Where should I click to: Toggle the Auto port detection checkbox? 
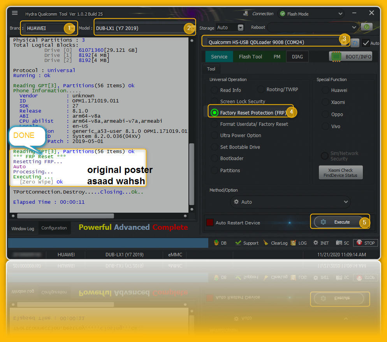tap(366, 43)
